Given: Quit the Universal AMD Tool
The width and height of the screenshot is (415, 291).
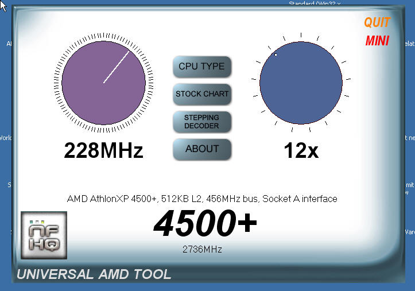Looking at the screenshot, I should 377,22.
